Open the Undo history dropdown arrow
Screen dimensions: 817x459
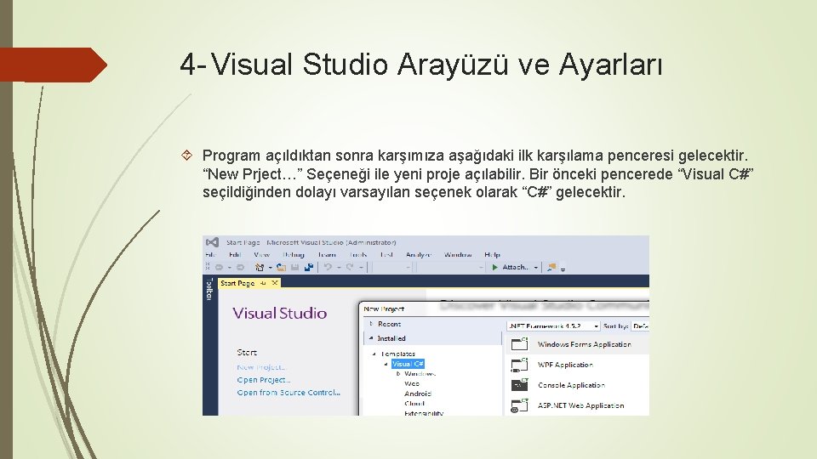[340, 268]
